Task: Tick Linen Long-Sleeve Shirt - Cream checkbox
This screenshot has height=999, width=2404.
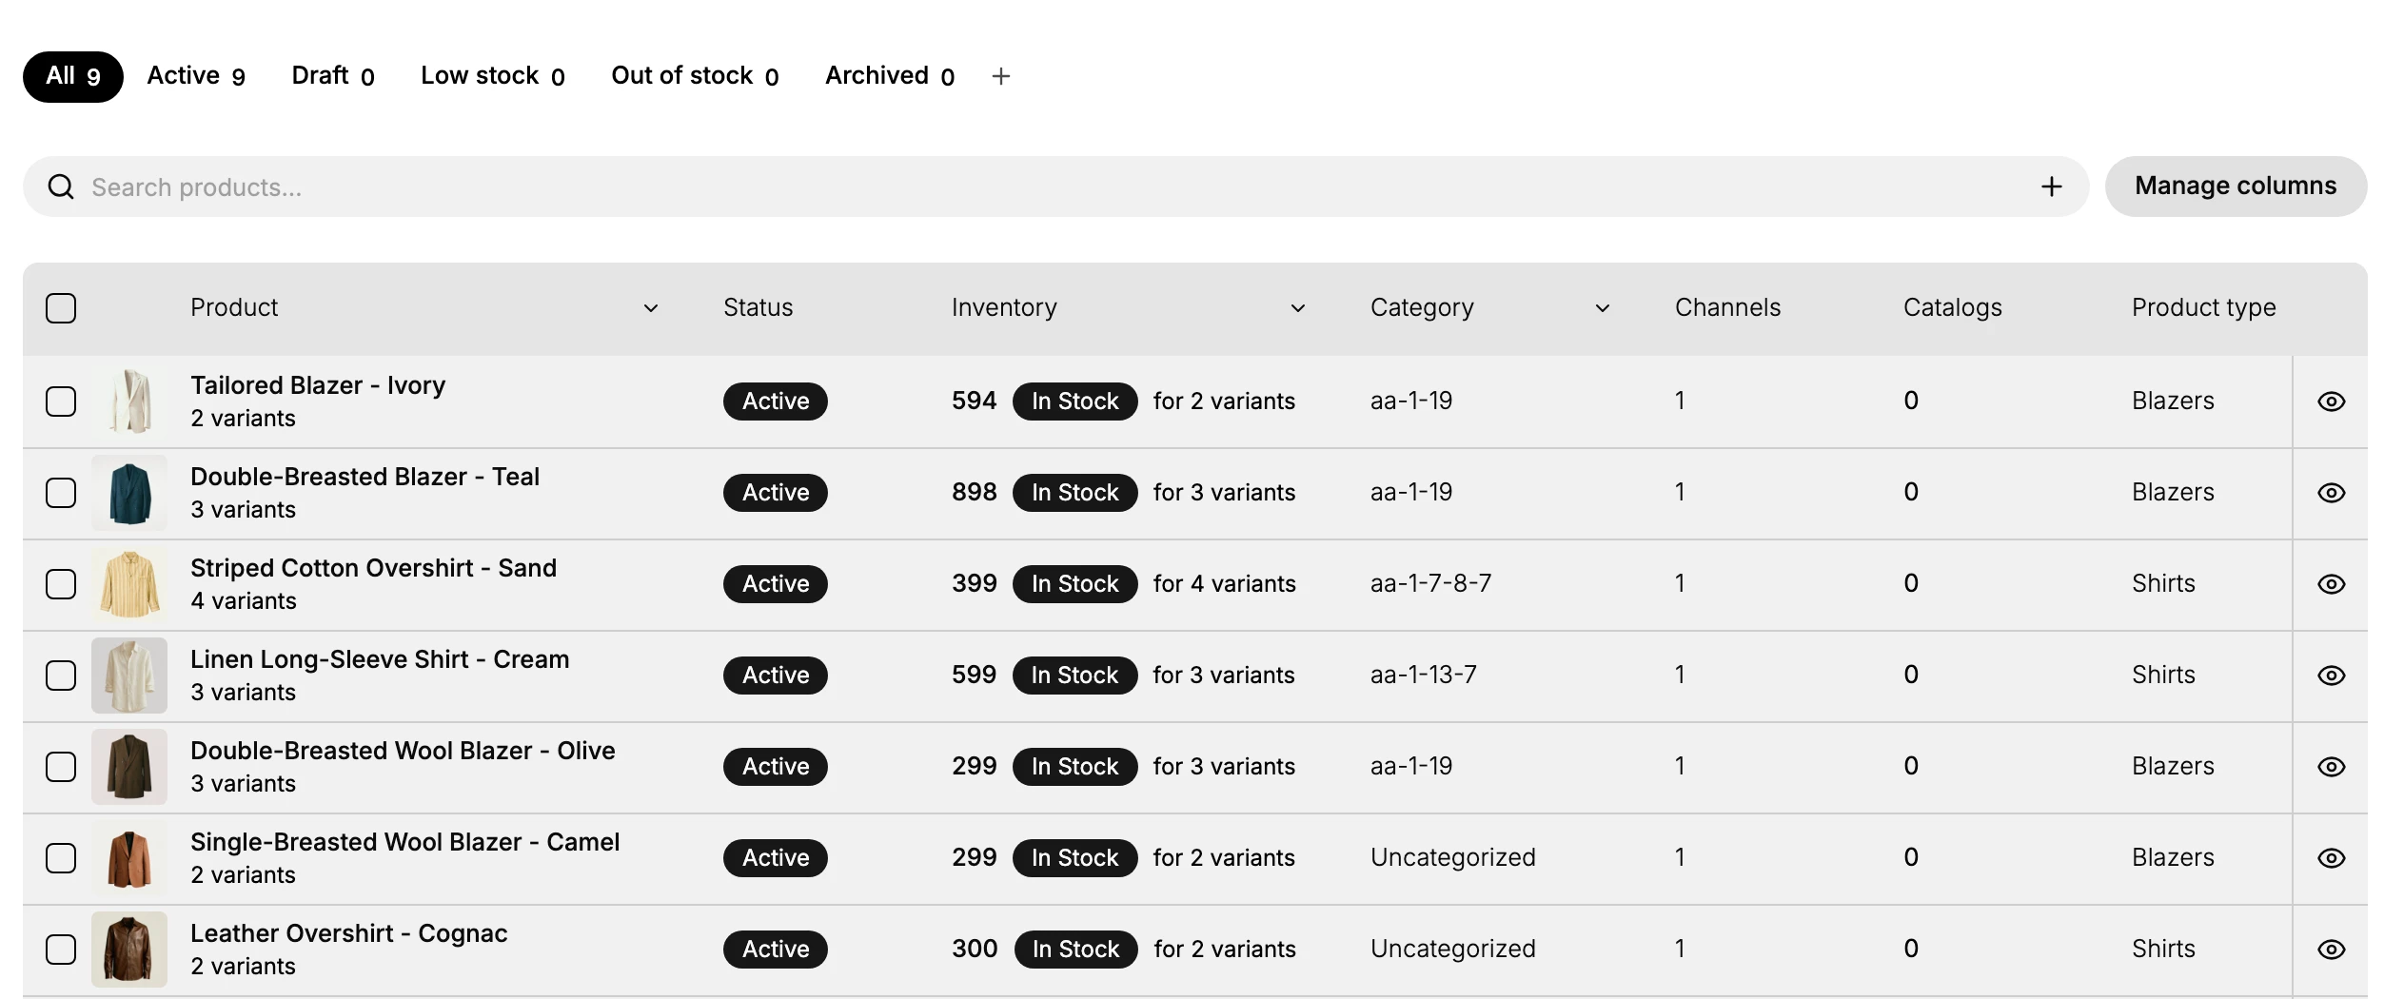Action: point(61,676)
